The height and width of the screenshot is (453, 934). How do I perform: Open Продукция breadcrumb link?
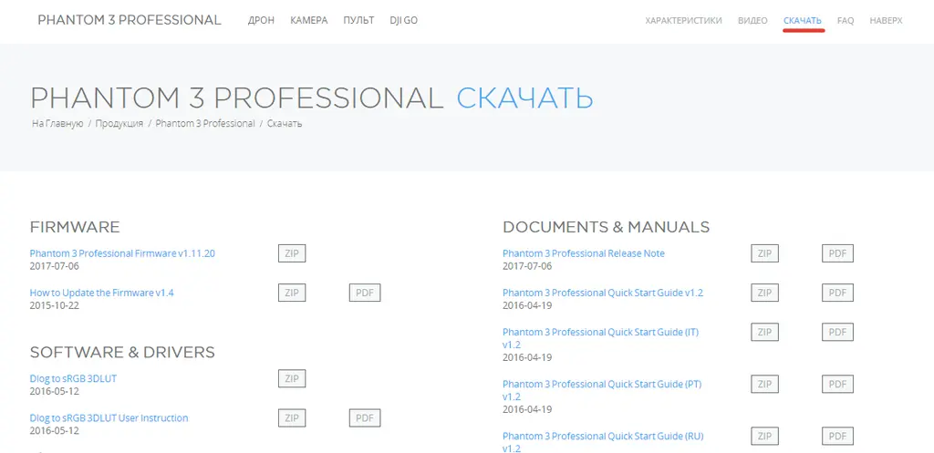tap(119, 123)
